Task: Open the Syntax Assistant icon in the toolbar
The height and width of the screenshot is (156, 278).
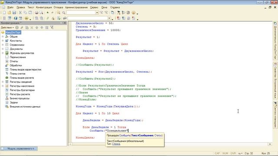Action: coord(123,13)
